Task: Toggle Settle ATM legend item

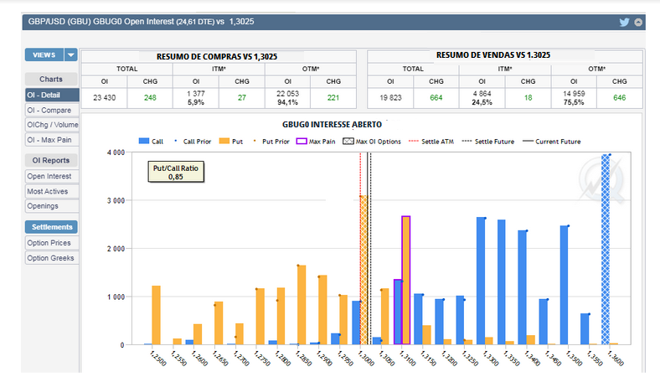Action: coord(431,142)
